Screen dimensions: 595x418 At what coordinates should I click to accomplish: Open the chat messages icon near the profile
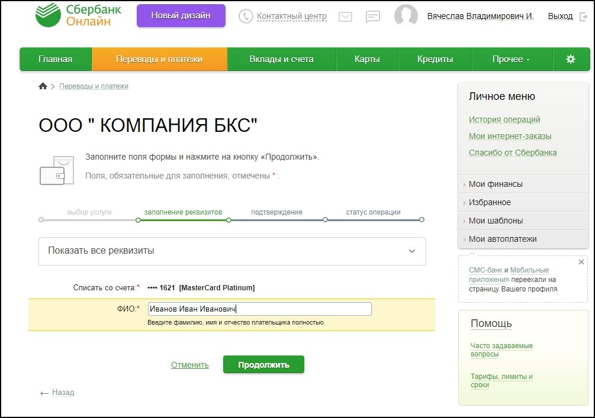click(x=372, y=16)
